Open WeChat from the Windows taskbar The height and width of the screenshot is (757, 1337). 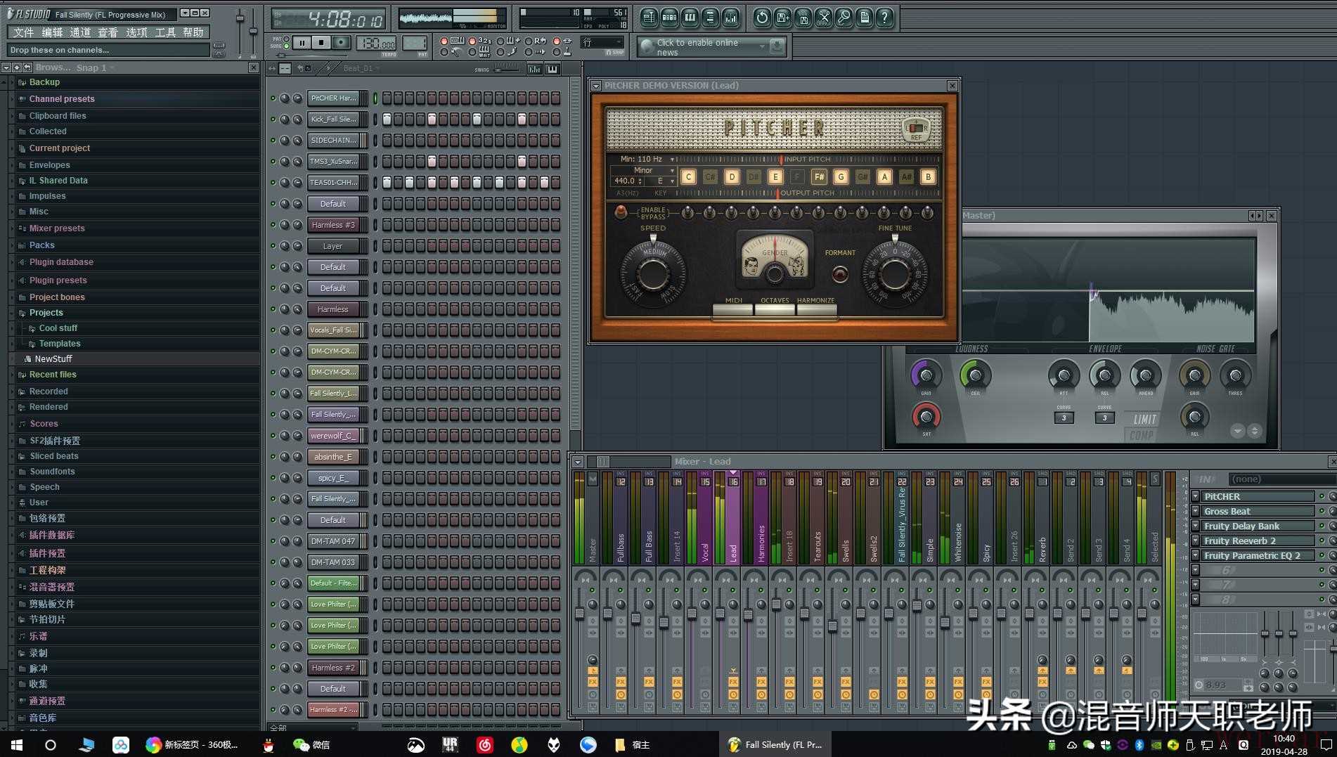click(311, 744)
